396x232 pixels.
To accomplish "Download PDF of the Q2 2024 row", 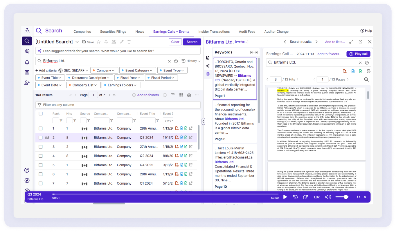I will 177,156.
